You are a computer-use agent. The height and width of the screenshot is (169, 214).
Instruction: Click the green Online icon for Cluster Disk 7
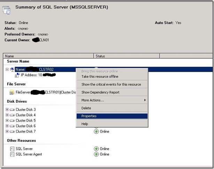(x=96, y=132)
